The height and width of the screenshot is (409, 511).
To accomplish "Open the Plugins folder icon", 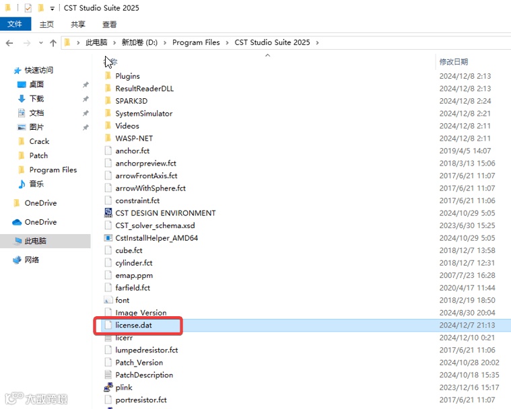I will (108, 76).
